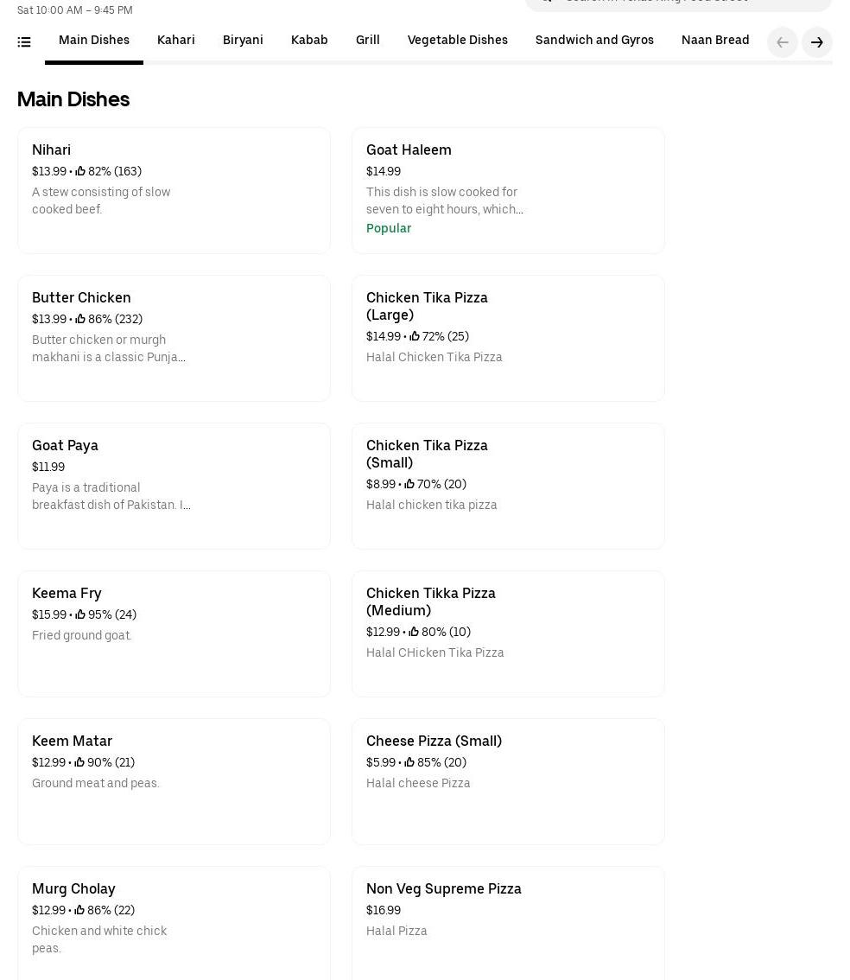Screen dimensions: 850x980
Task: Select the Goat Paya dish
Action: [x=174, y=486]
